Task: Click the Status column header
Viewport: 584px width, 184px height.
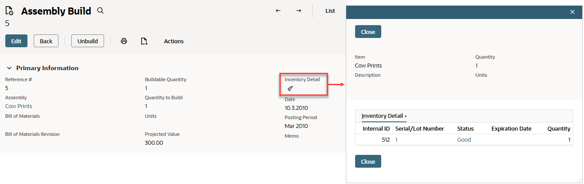Action: (465, 128)
